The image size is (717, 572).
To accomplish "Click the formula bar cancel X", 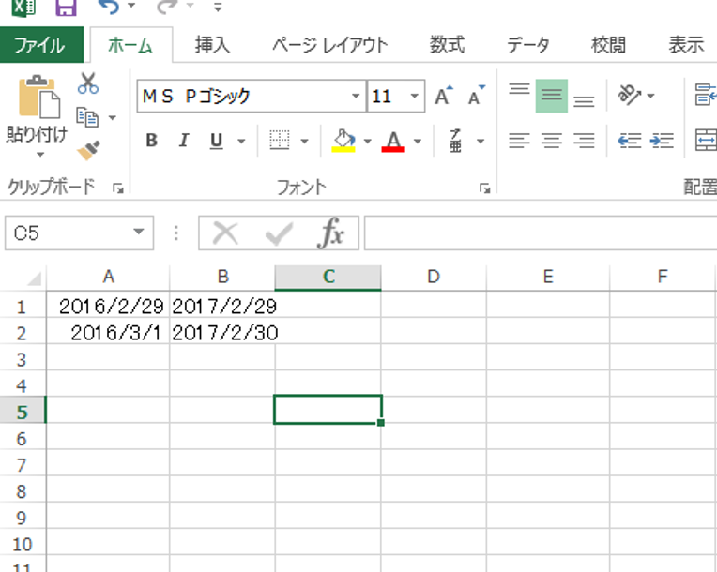I will point(225,233).
